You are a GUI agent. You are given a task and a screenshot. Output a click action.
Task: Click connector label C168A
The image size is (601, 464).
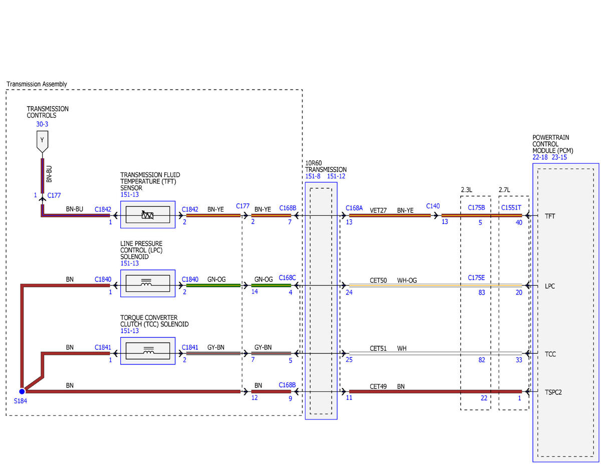(354, 208)
